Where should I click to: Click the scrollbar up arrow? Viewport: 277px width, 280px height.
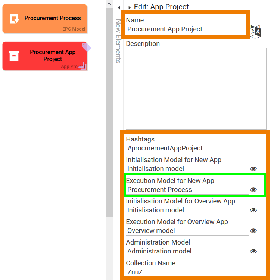109,4
